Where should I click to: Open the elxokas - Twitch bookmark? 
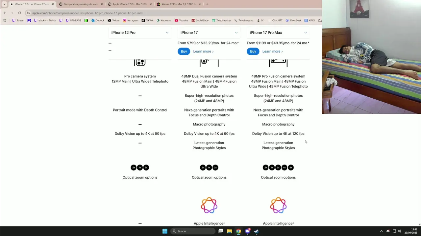(x=45, y=20)
